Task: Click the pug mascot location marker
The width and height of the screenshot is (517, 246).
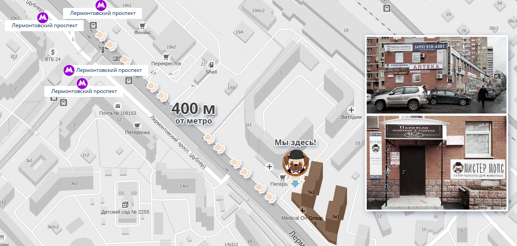Action: [295, 162]
